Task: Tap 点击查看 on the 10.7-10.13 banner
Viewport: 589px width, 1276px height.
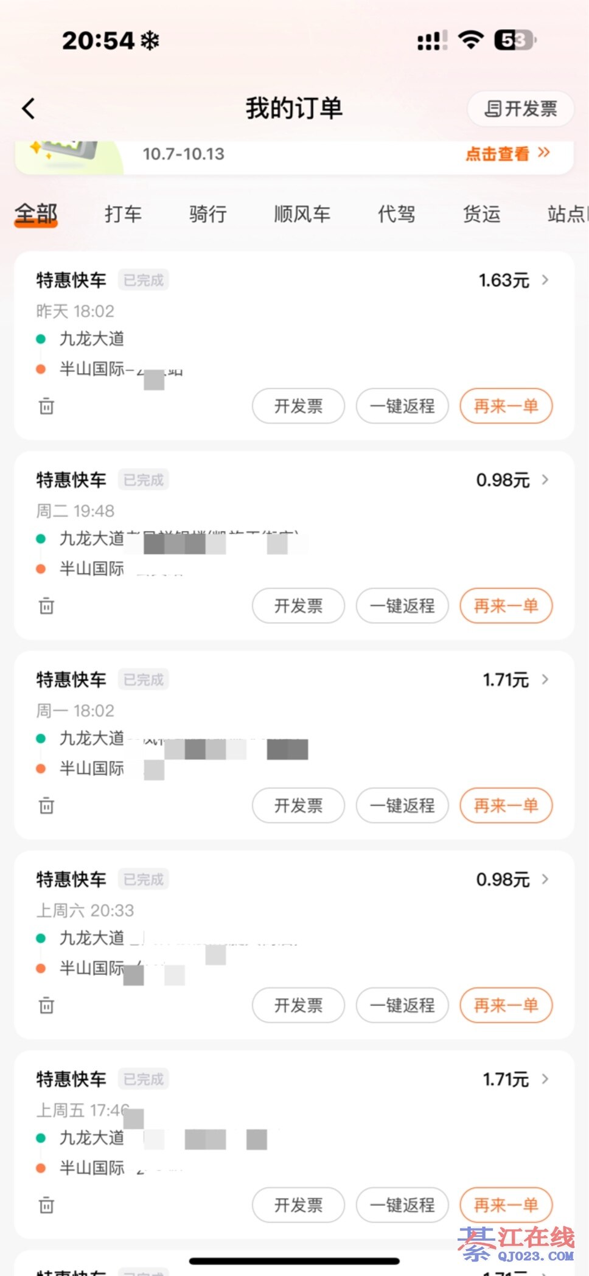Action: click(x=507, y=154)
